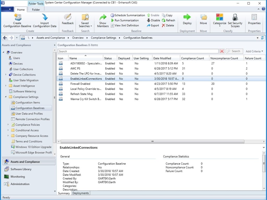Image resolution: width=267 pixels, height=200 pixels.
Task: Sort by the Name column header
Action: [x=86, y=58]
